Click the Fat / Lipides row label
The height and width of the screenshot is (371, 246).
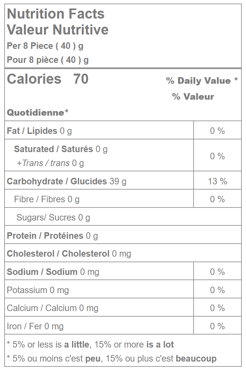click(39, 131)
